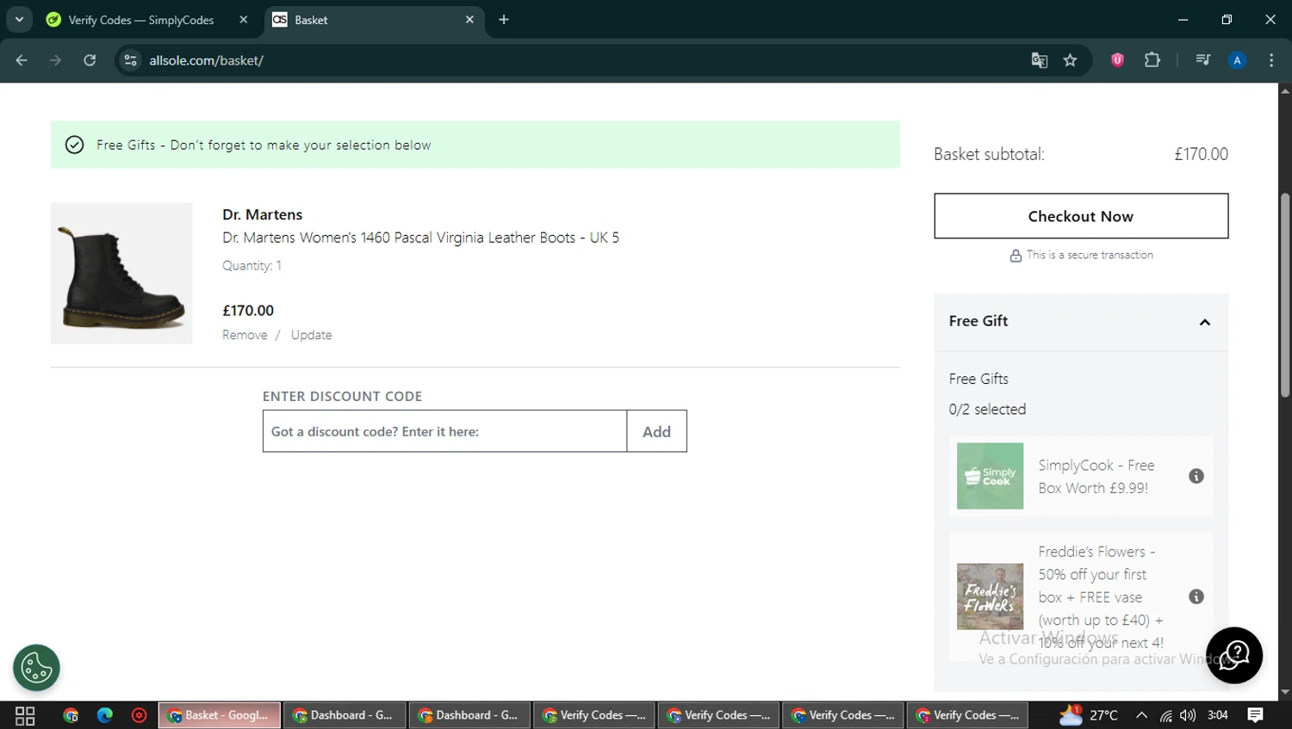Remove the Dr. Martens boots from basket
The image size is (1292, 729).
coord(245,335)
